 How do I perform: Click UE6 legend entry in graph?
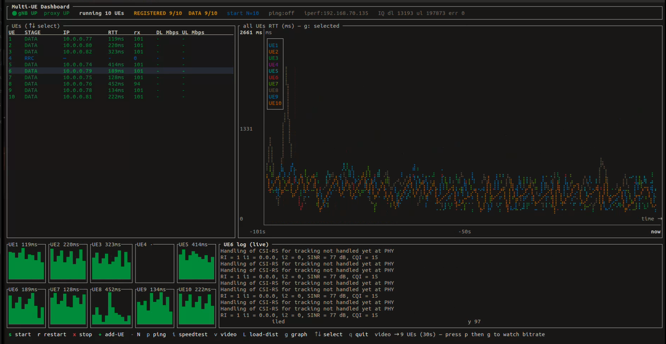[273, 78]
